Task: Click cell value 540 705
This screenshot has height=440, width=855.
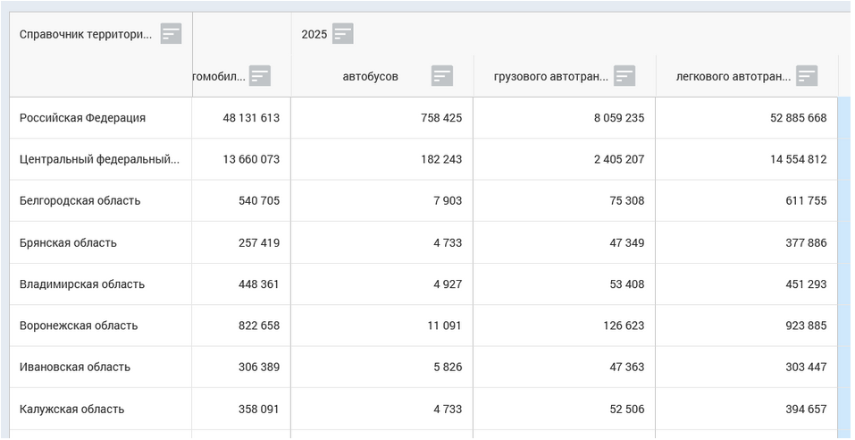Action: click(259, 201)
